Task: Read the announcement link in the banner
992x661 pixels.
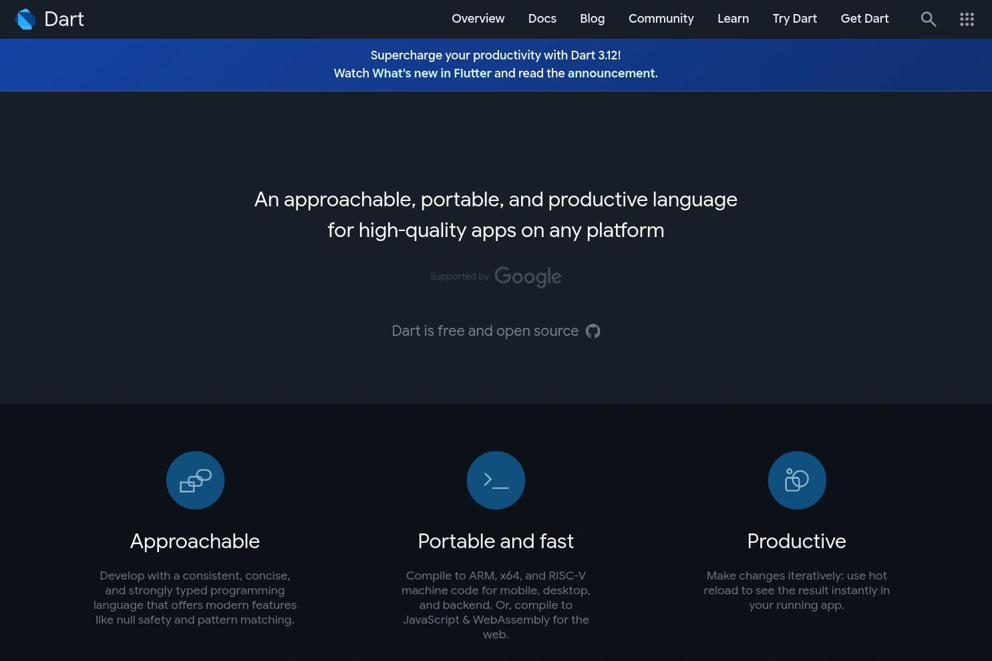Action: pos(611,73)
